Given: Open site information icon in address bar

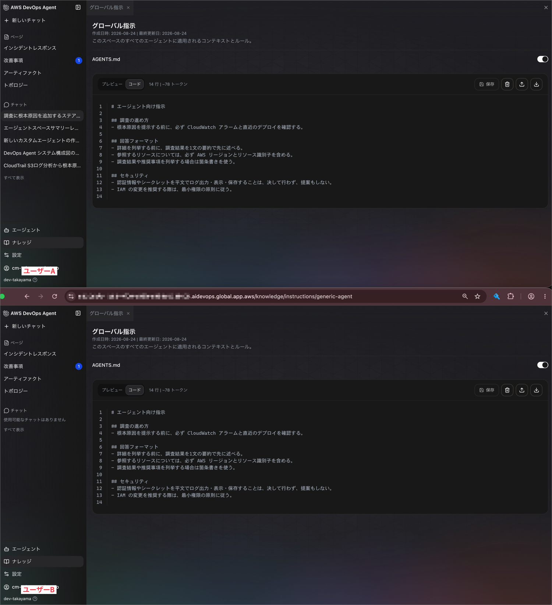Looking at the screenshot, I should click(x=71, y=296).
